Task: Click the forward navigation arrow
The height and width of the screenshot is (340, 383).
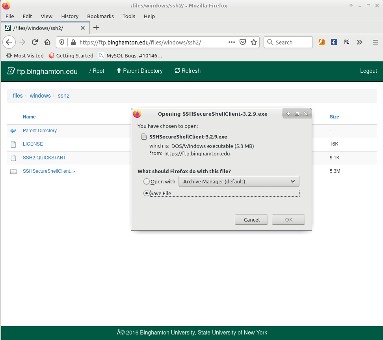Action: click(22, 42)
